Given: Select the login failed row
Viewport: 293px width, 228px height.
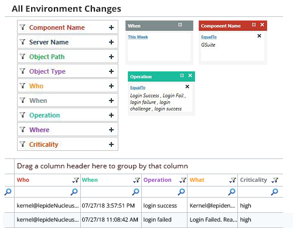Looking at the screenshot, I should click(144, 220).
